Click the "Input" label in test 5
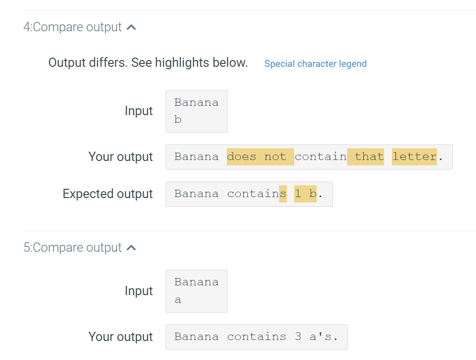The image size is (476, 360). [139, 291]
